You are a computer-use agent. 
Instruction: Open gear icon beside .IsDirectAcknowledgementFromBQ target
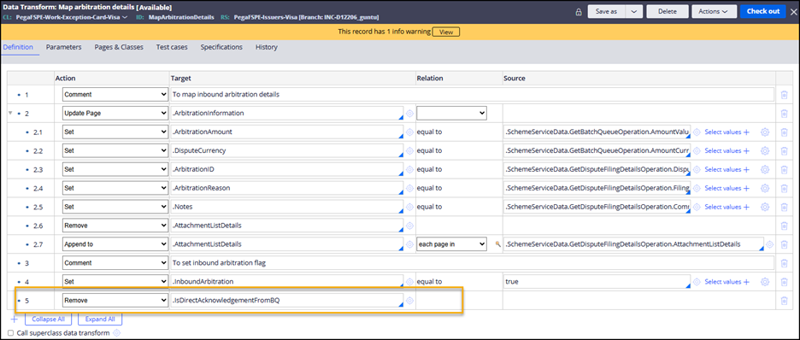pos(409,301)
